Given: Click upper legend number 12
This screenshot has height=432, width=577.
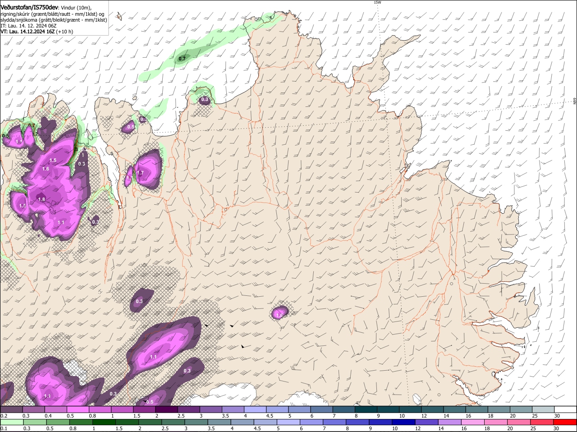Looking at the screenshot, I should tap(424, 415).
